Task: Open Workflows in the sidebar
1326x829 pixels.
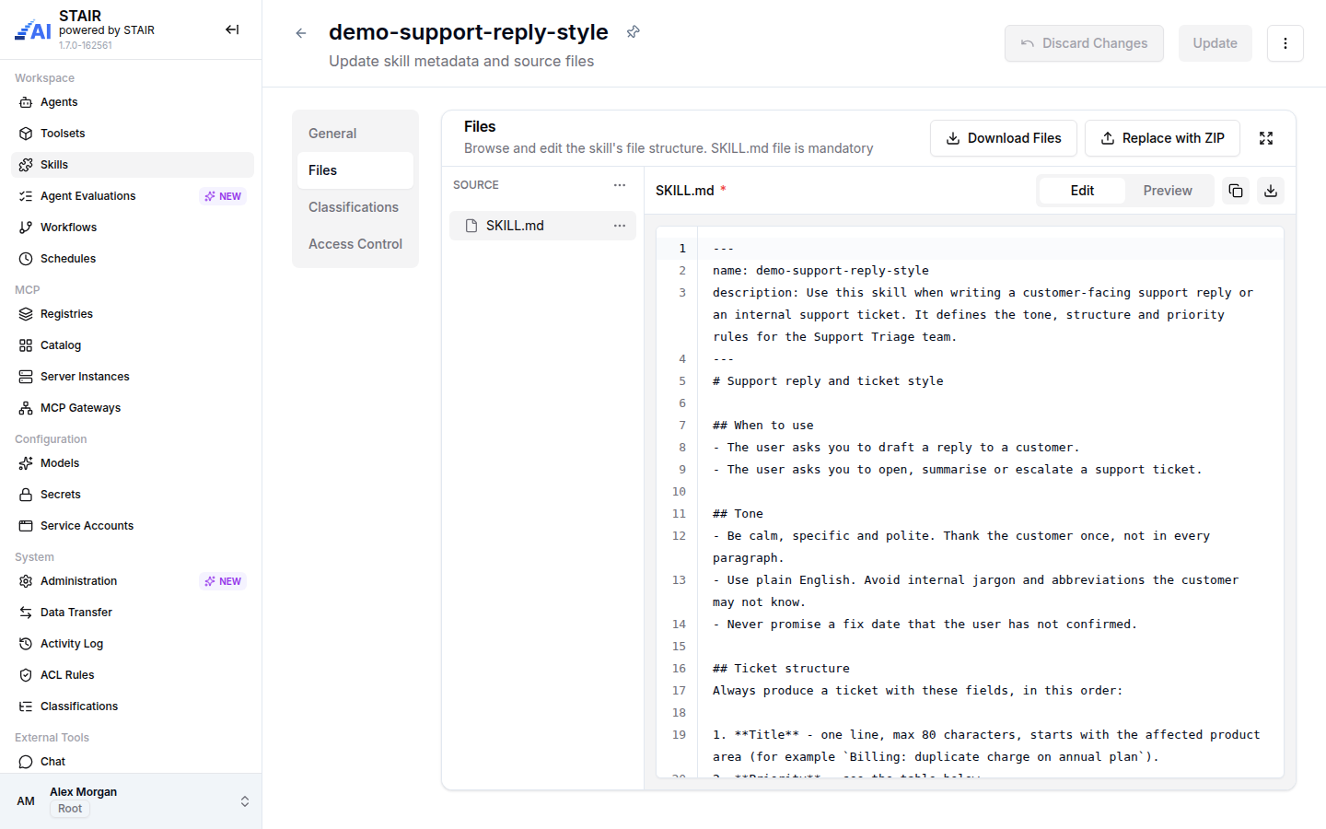Action: tap(133, 228)
